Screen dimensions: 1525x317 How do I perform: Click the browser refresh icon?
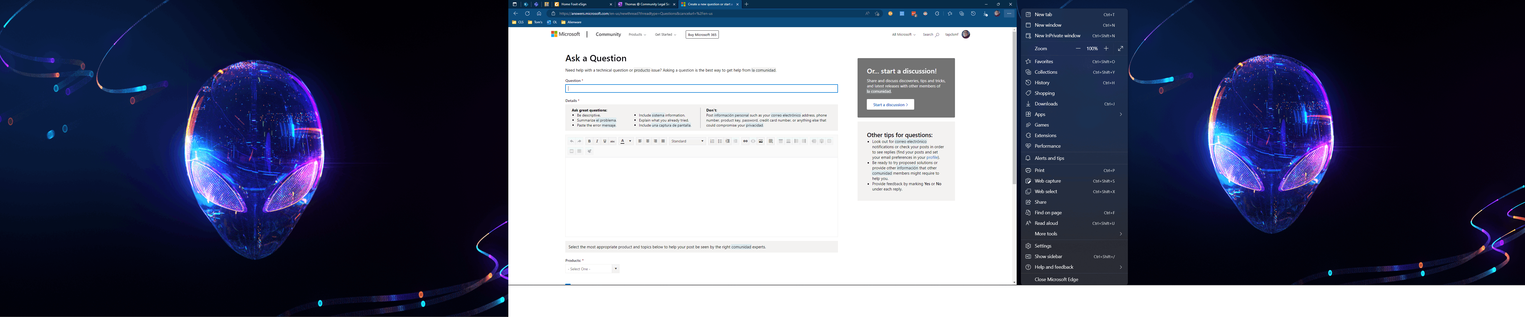pos(527,13)
